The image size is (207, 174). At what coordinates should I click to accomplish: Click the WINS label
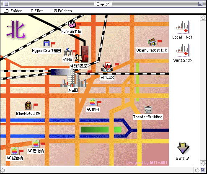67,60
